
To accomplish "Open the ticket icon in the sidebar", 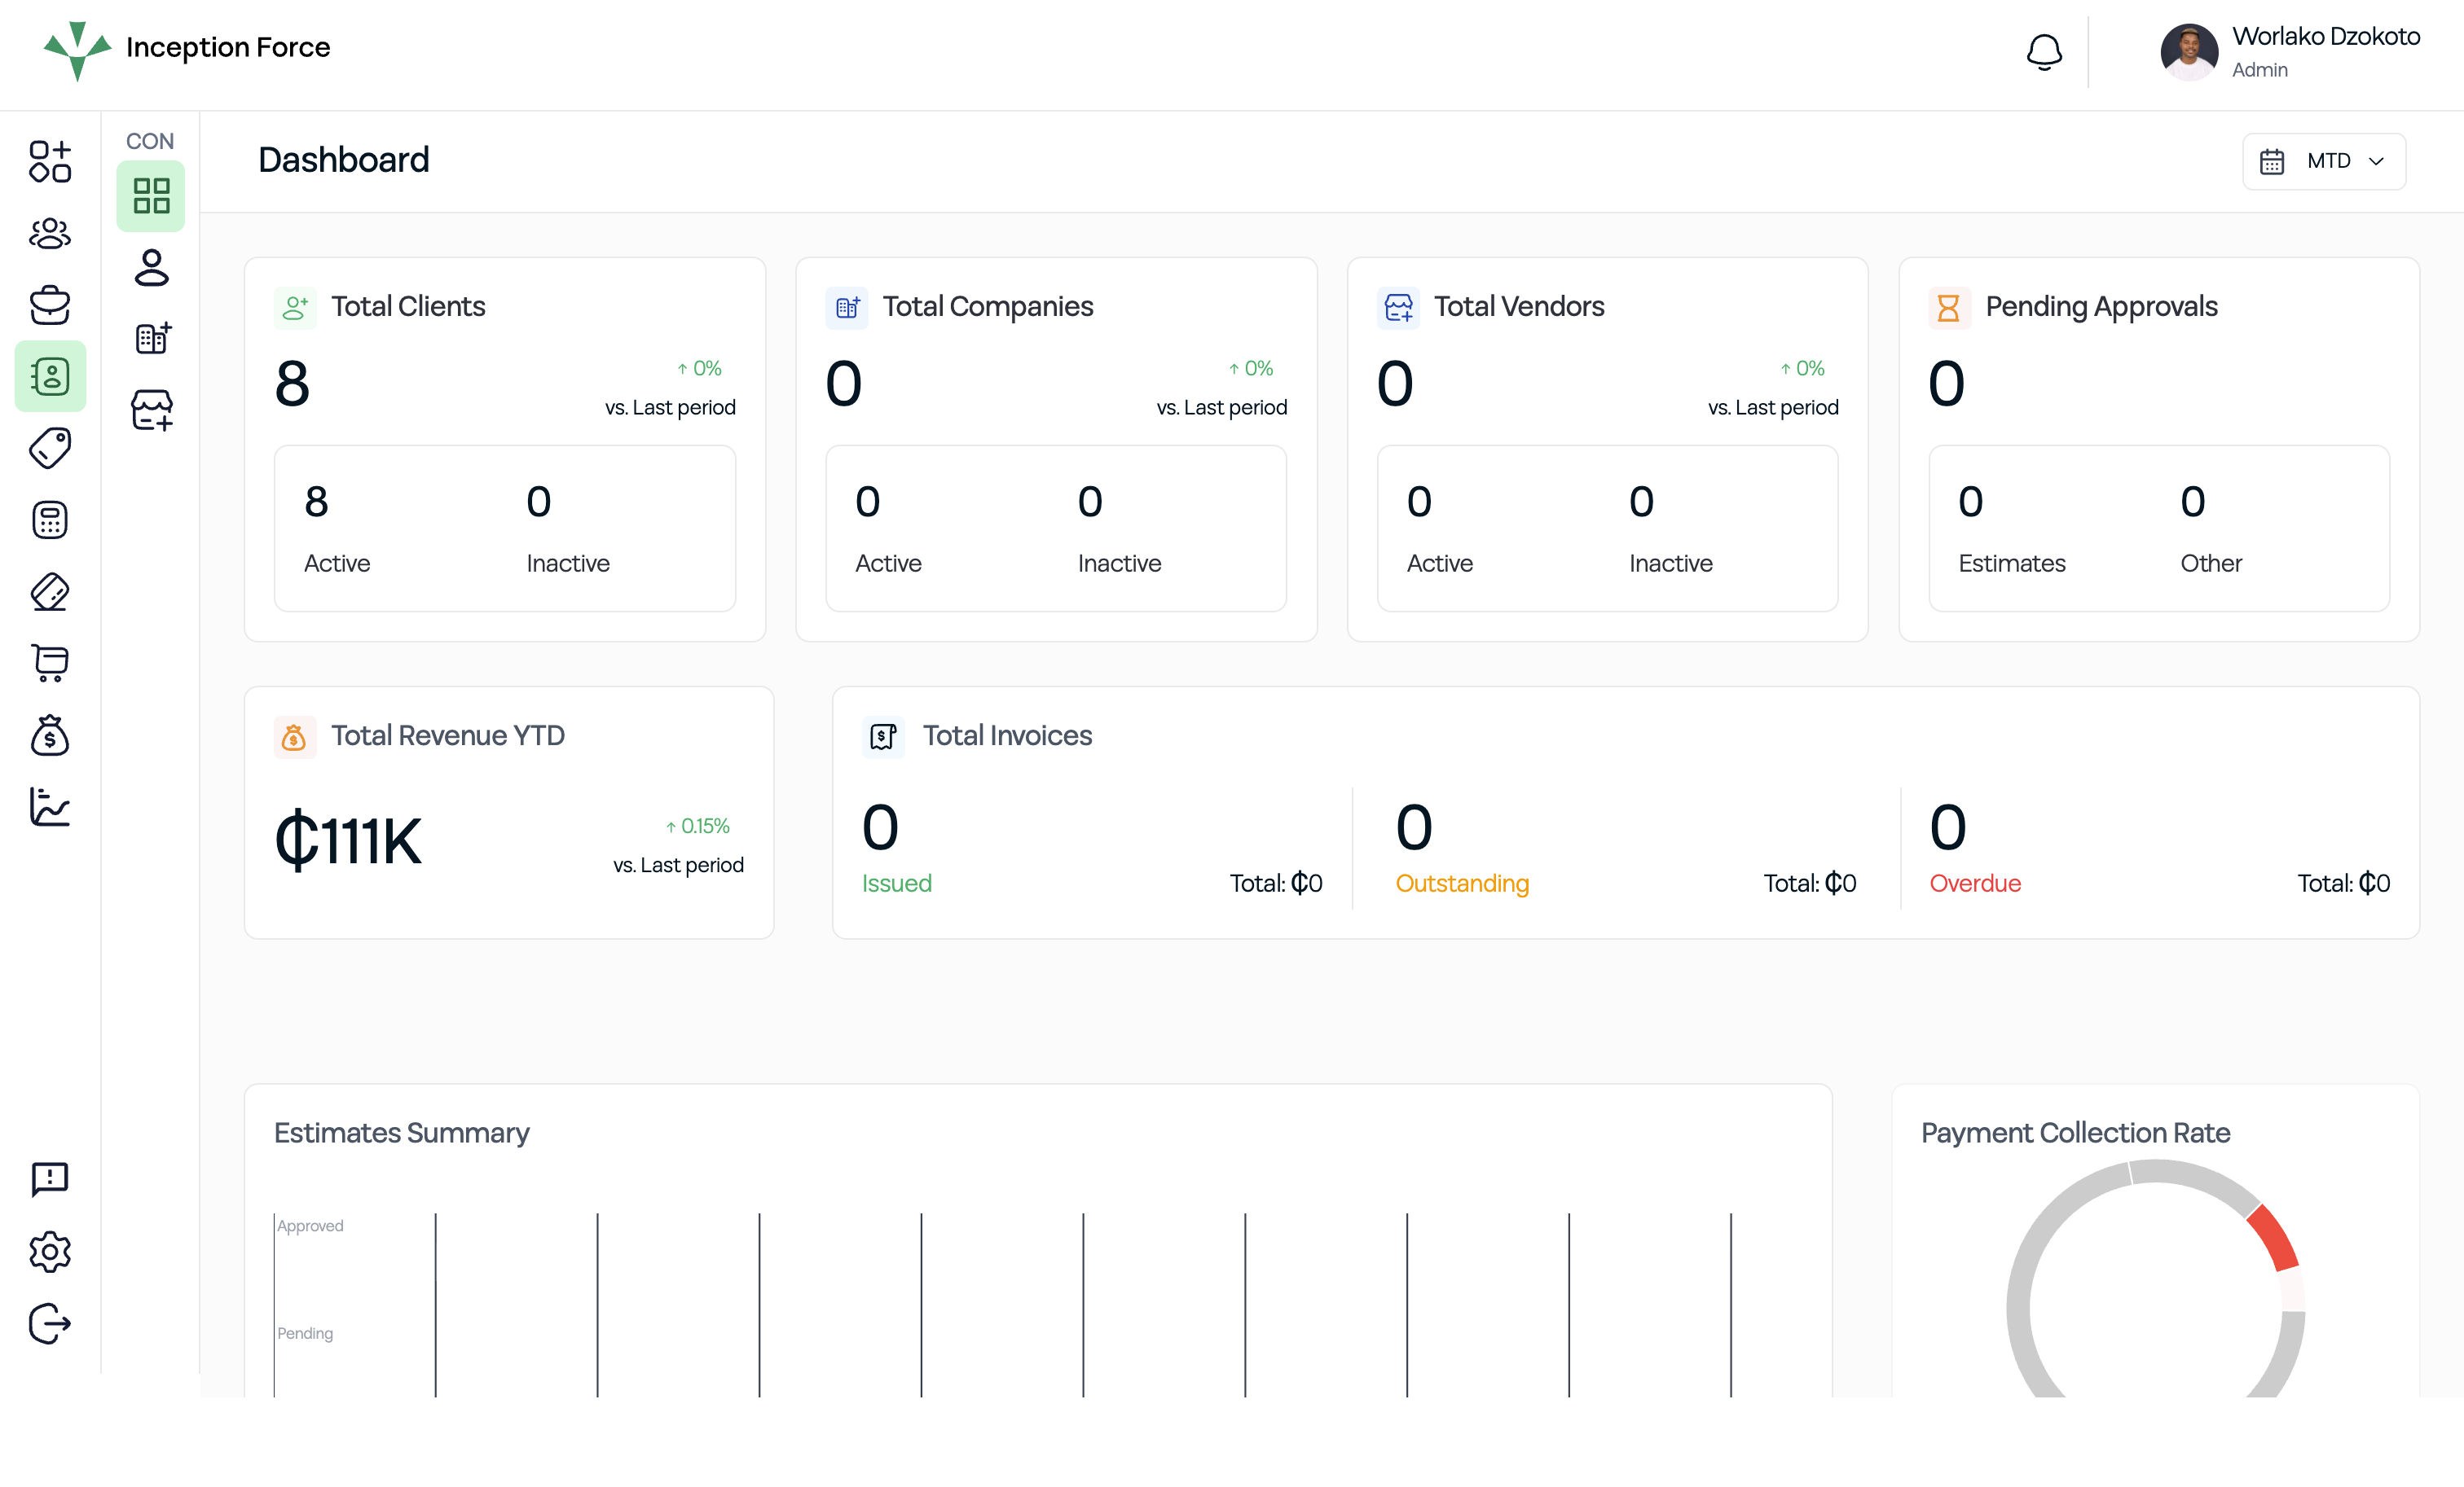I will click(x=50, y=593).
